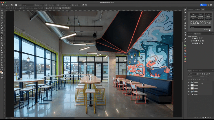Switch to the Channels tab
The image size is (214, 120).
pyautogui.click(x=195, y=71)
